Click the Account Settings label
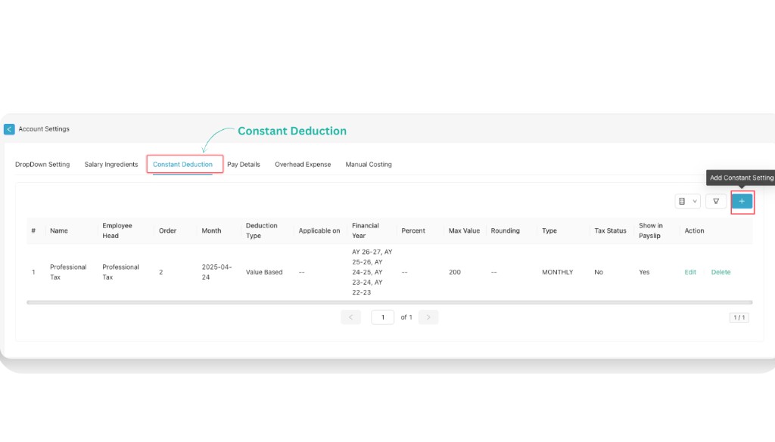 coord(44,128)
